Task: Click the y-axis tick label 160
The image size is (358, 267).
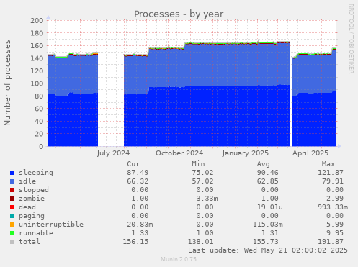Action: pyautogui.click(x=37, y=46)
